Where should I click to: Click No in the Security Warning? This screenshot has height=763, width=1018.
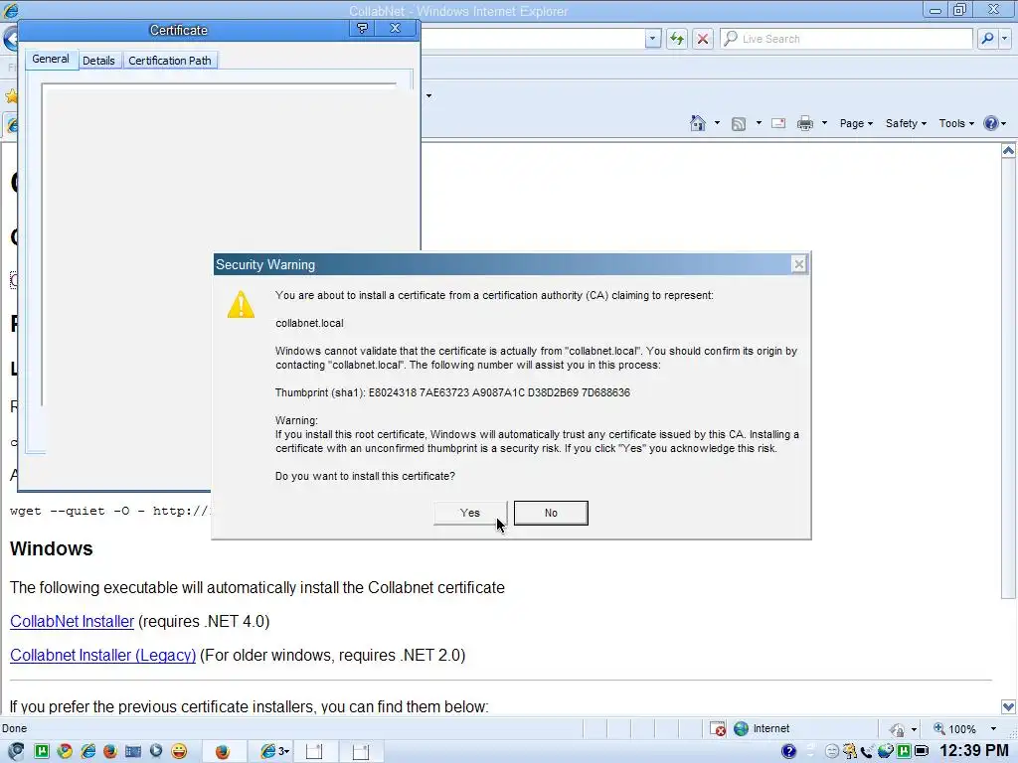[x=551, y=513]
